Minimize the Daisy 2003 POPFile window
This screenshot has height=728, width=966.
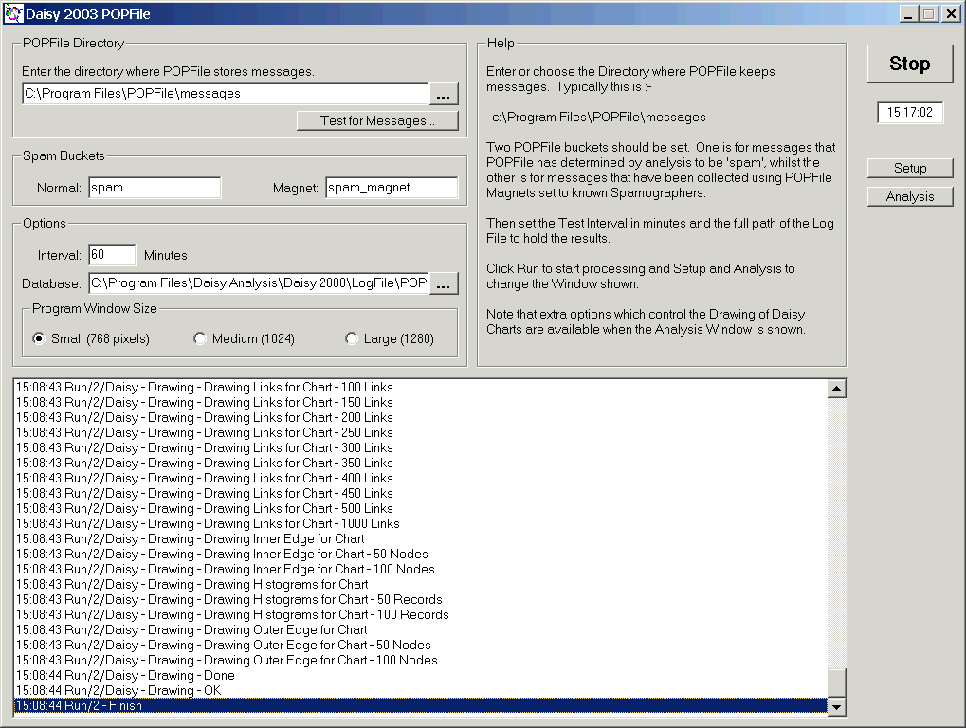(909, 14)
